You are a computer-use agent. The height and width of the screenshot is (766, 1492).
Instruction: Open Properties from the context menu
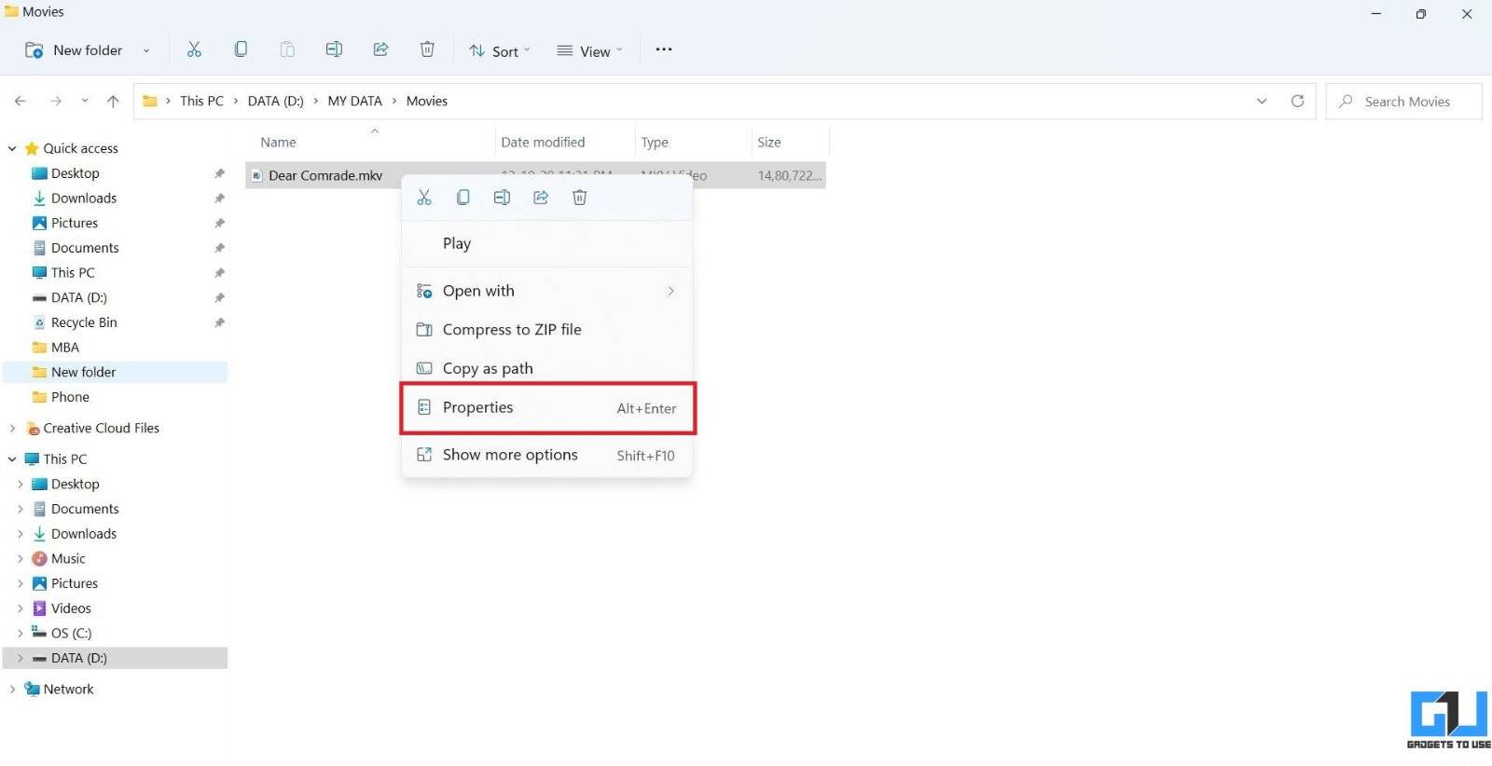546,408
